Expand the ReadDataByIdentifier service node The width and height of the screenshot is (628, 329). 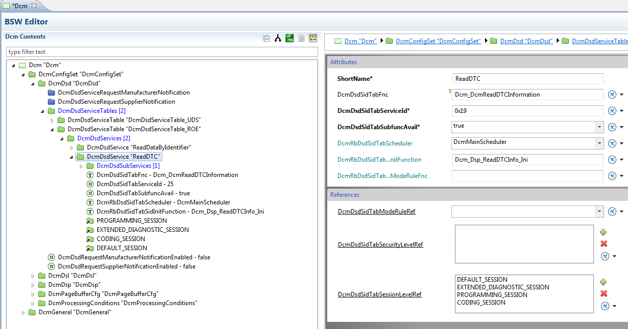click(72, 147)
